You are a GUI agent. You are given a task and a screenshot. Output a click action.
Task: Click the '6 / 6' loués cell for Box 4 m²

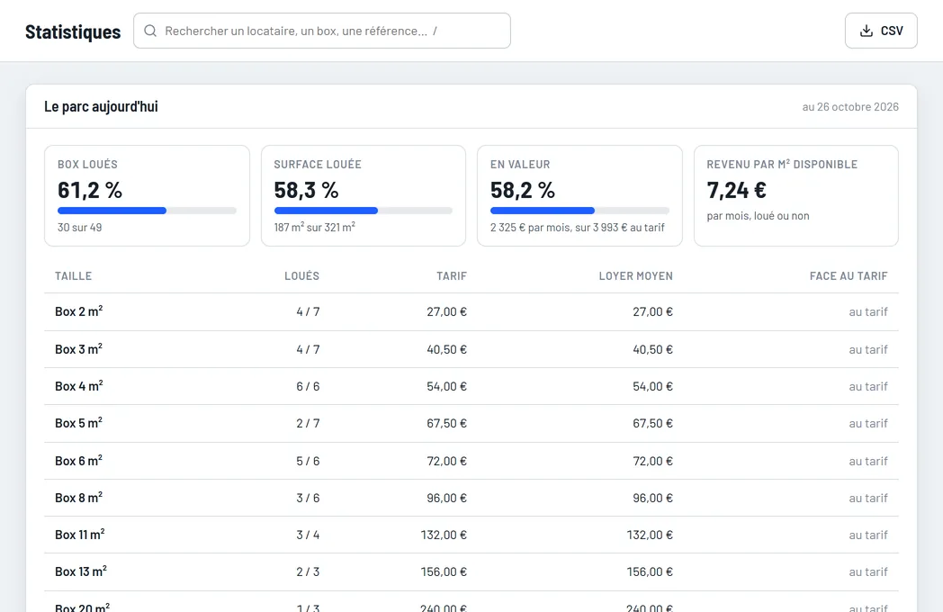pos(308,386)
